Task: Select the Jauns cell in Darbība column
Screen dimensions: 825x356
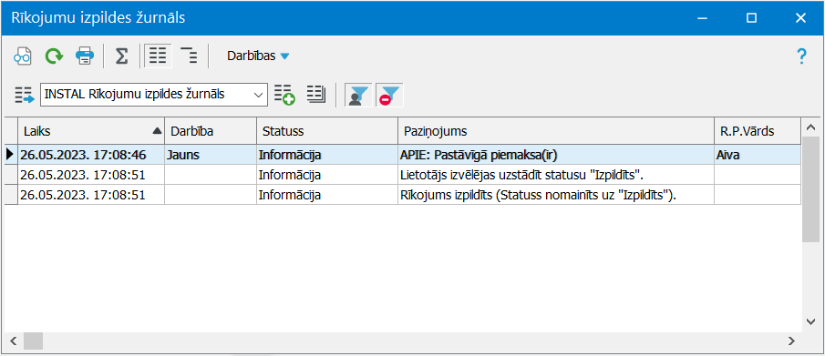Action: 211,155
